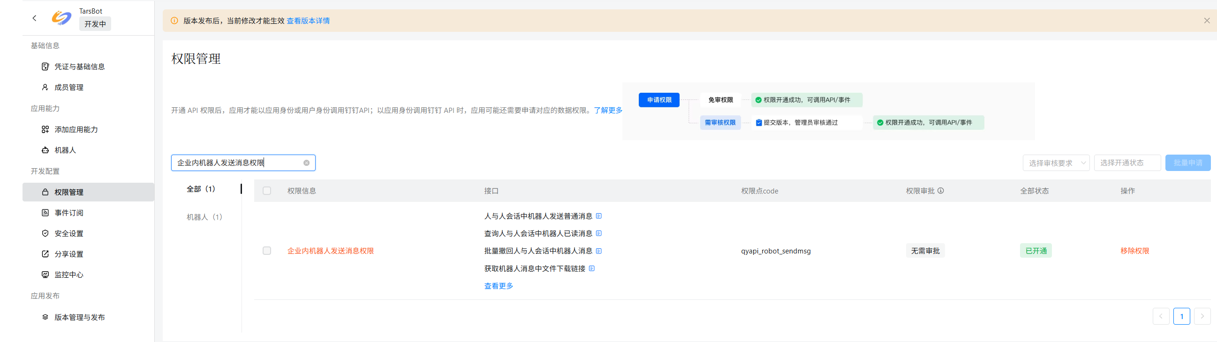Open 事件订阅 in the sidebar
This screenshot has width=1217, height=342.
point(69,213)
